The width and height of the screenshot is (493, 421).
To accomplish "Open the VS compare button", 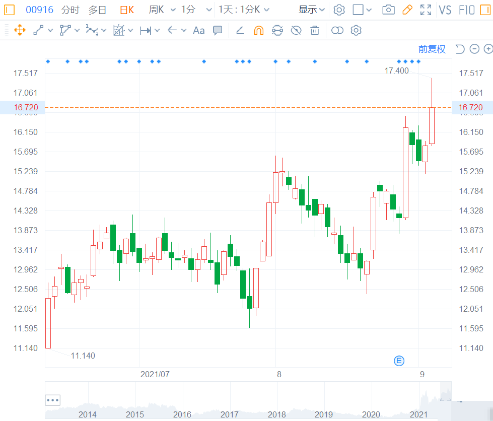I will 445,10.
